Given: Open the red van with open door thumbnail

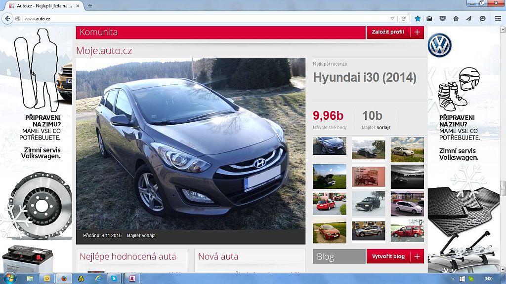Looking at the screenshot, I should coord(407,231).
